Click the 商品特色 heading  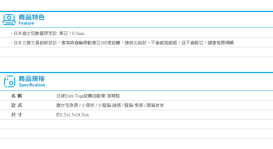pos(31,17)
